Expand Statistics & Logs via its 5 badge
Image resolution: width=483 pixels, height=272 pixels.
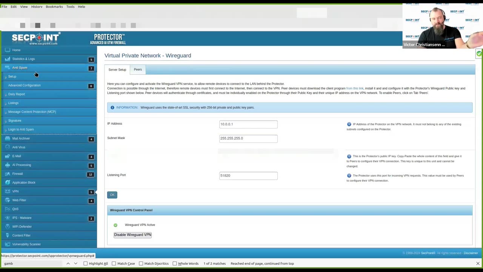[x=91, y=59]
